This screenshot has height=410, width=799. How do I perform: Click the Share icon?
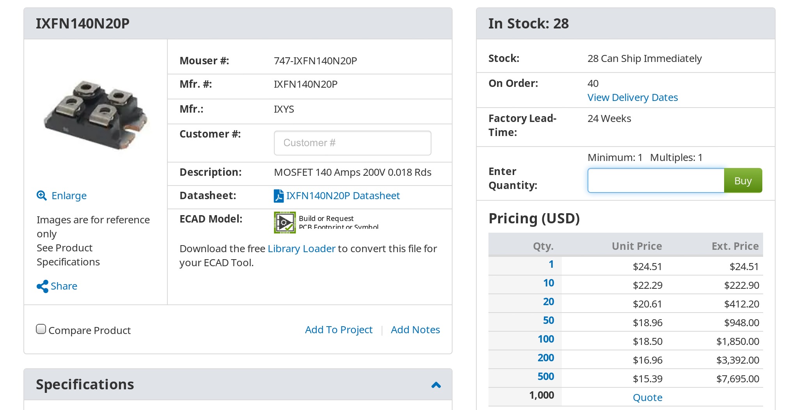coord(42,286)
